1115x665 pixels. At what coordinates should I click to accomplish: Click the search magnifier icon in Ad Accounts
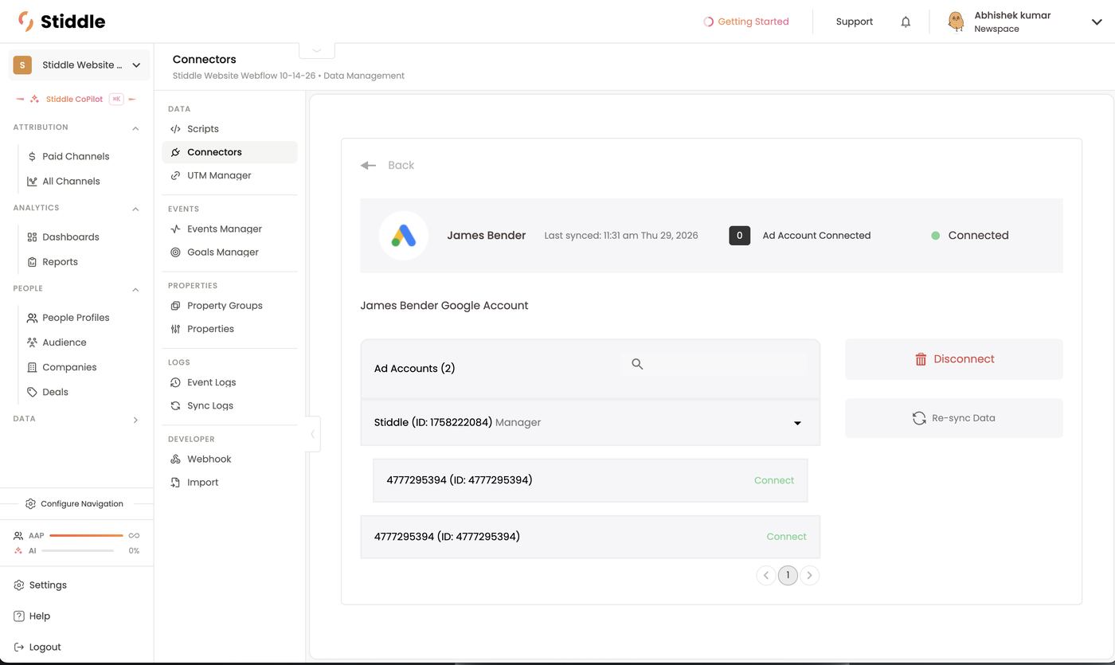click(637, 364)
